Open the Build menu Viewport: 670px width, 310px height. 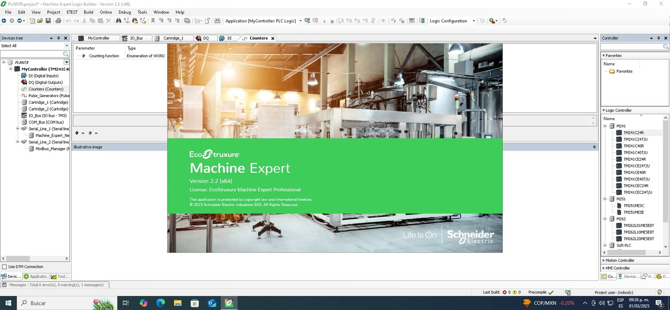[x=88, y=12]
